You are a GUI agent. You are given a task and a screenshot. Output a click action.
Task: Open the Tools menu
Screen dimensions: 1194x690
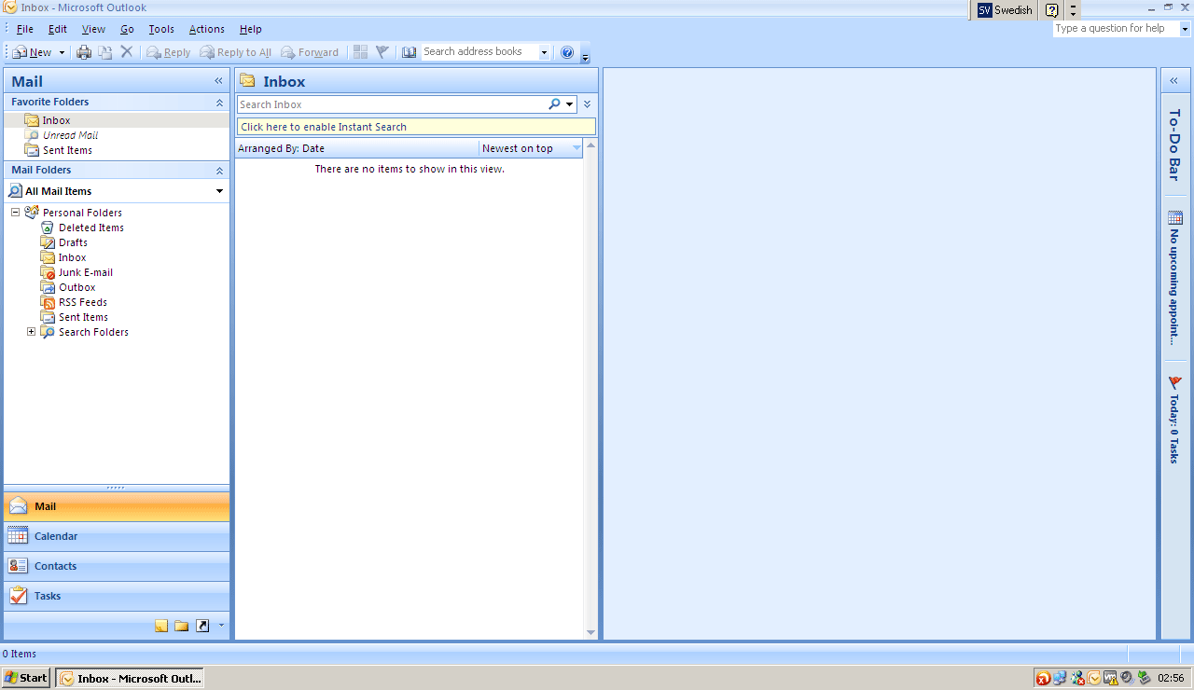point(161,29)
